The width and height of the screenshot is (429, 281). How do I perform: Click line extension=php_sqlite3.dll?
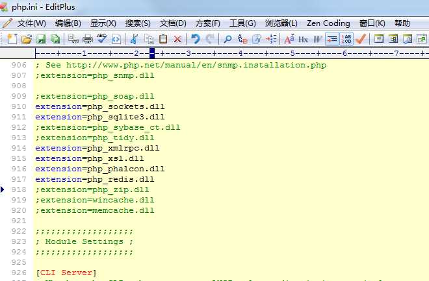pyautogui.click(x=100, y=117)
